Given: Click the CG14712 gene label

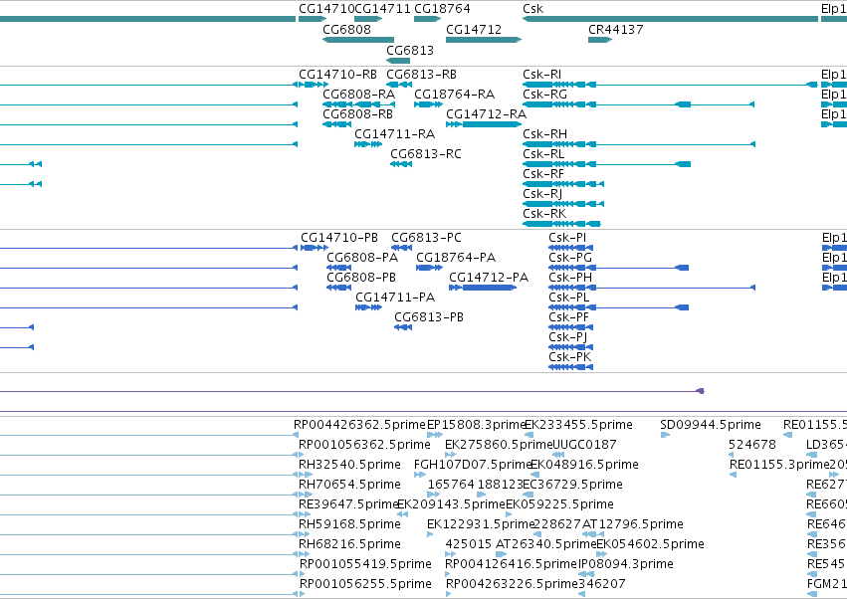Looking at the screenshot, I should pos(474,29).
